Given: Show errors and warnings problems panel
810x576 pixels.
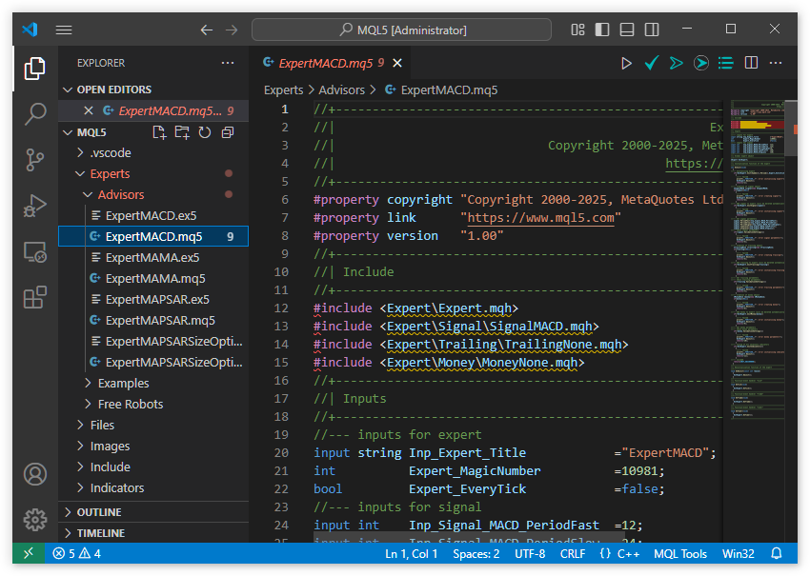Looking at the screenshot, I should pos(76,553).
